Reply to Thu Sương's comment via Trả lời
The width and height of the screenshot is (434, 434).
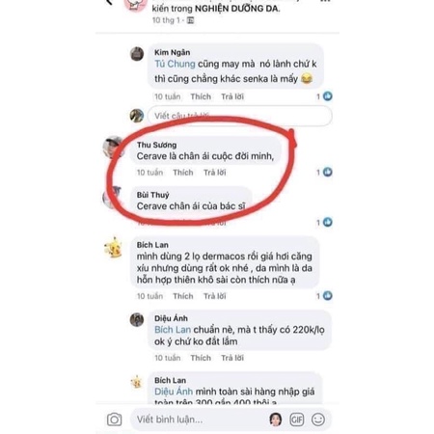(x=215, y=173)
